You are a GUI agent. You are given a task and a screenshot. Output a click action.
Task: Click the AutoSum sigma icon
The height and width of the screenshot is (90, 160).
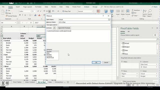[x=133, y=10]
